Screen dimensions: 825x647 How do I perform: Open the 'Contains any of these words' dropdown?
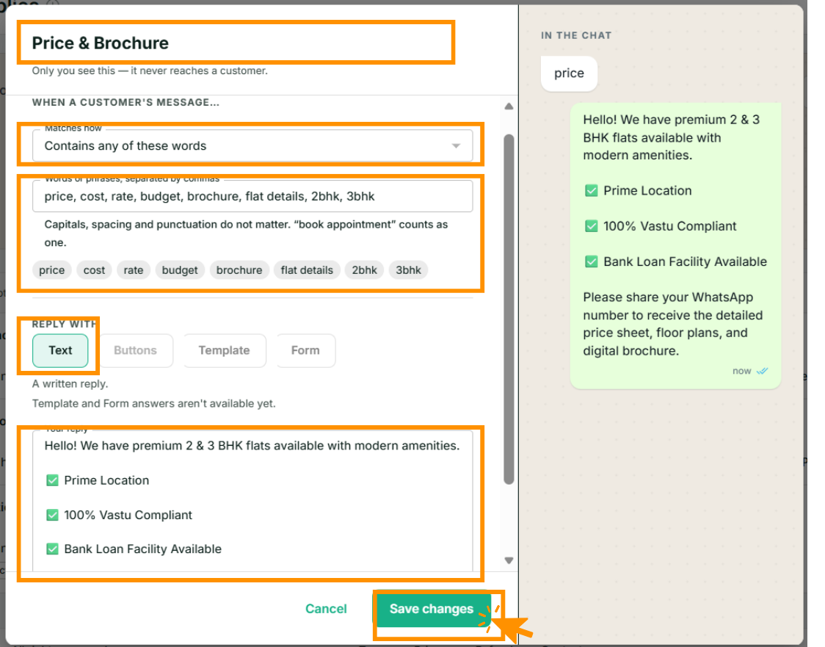[252, 146]
